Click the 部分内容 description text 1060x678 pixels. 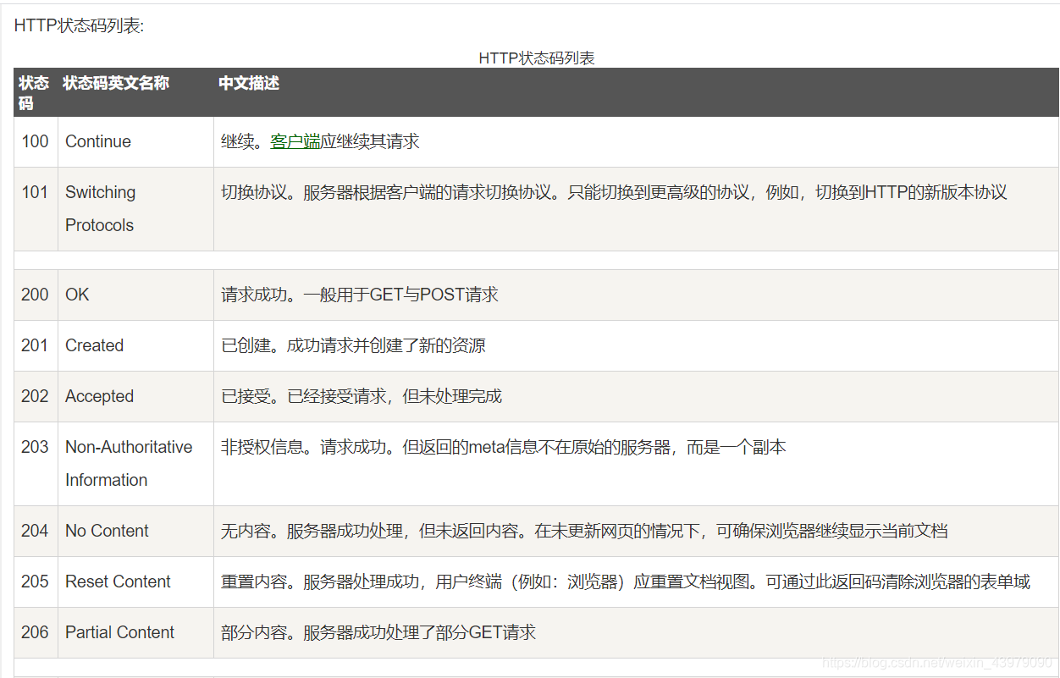pos(378,632)
